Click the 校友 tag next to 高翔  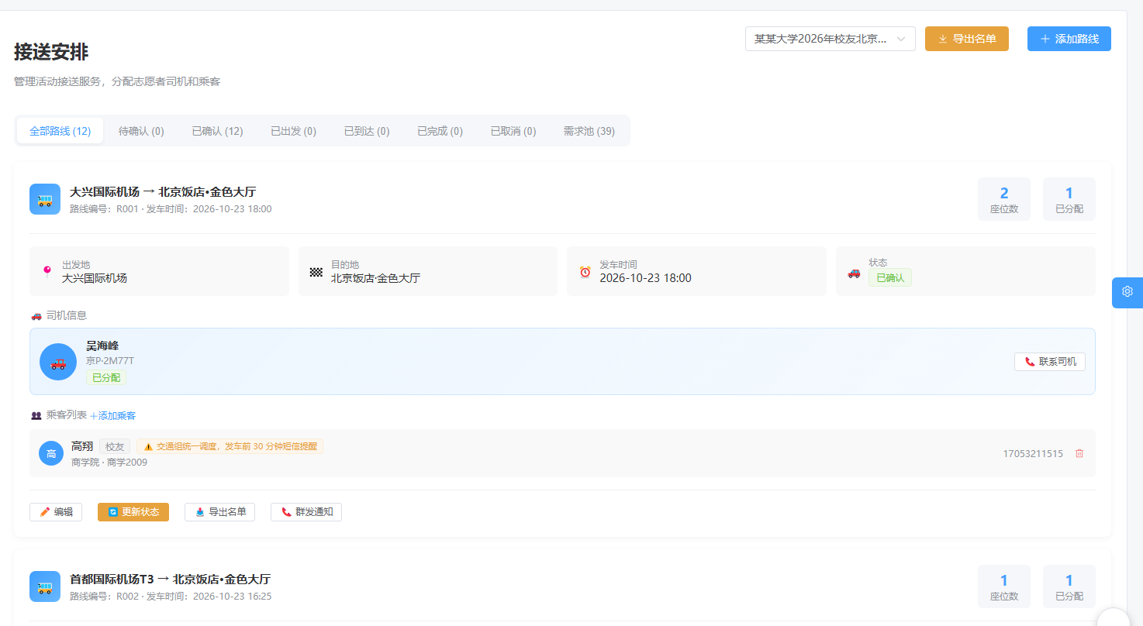(x=115, y=446)
